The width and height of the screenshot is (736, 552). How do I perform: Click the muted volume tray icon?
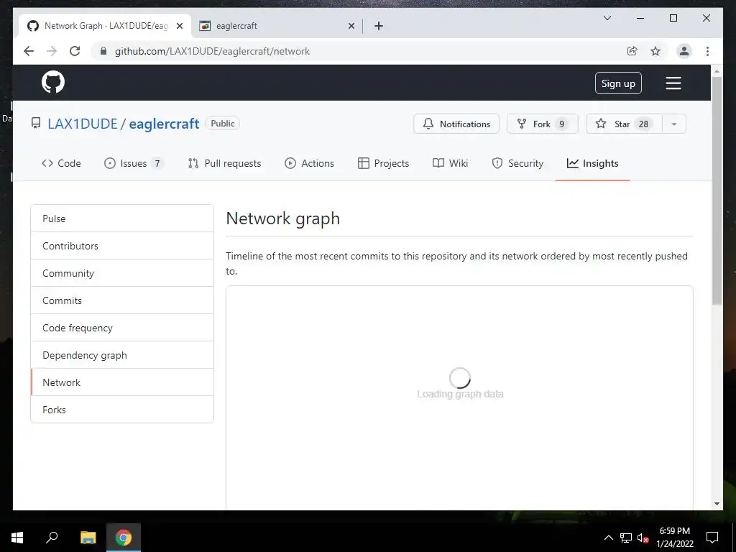click(x=643, y=538)
